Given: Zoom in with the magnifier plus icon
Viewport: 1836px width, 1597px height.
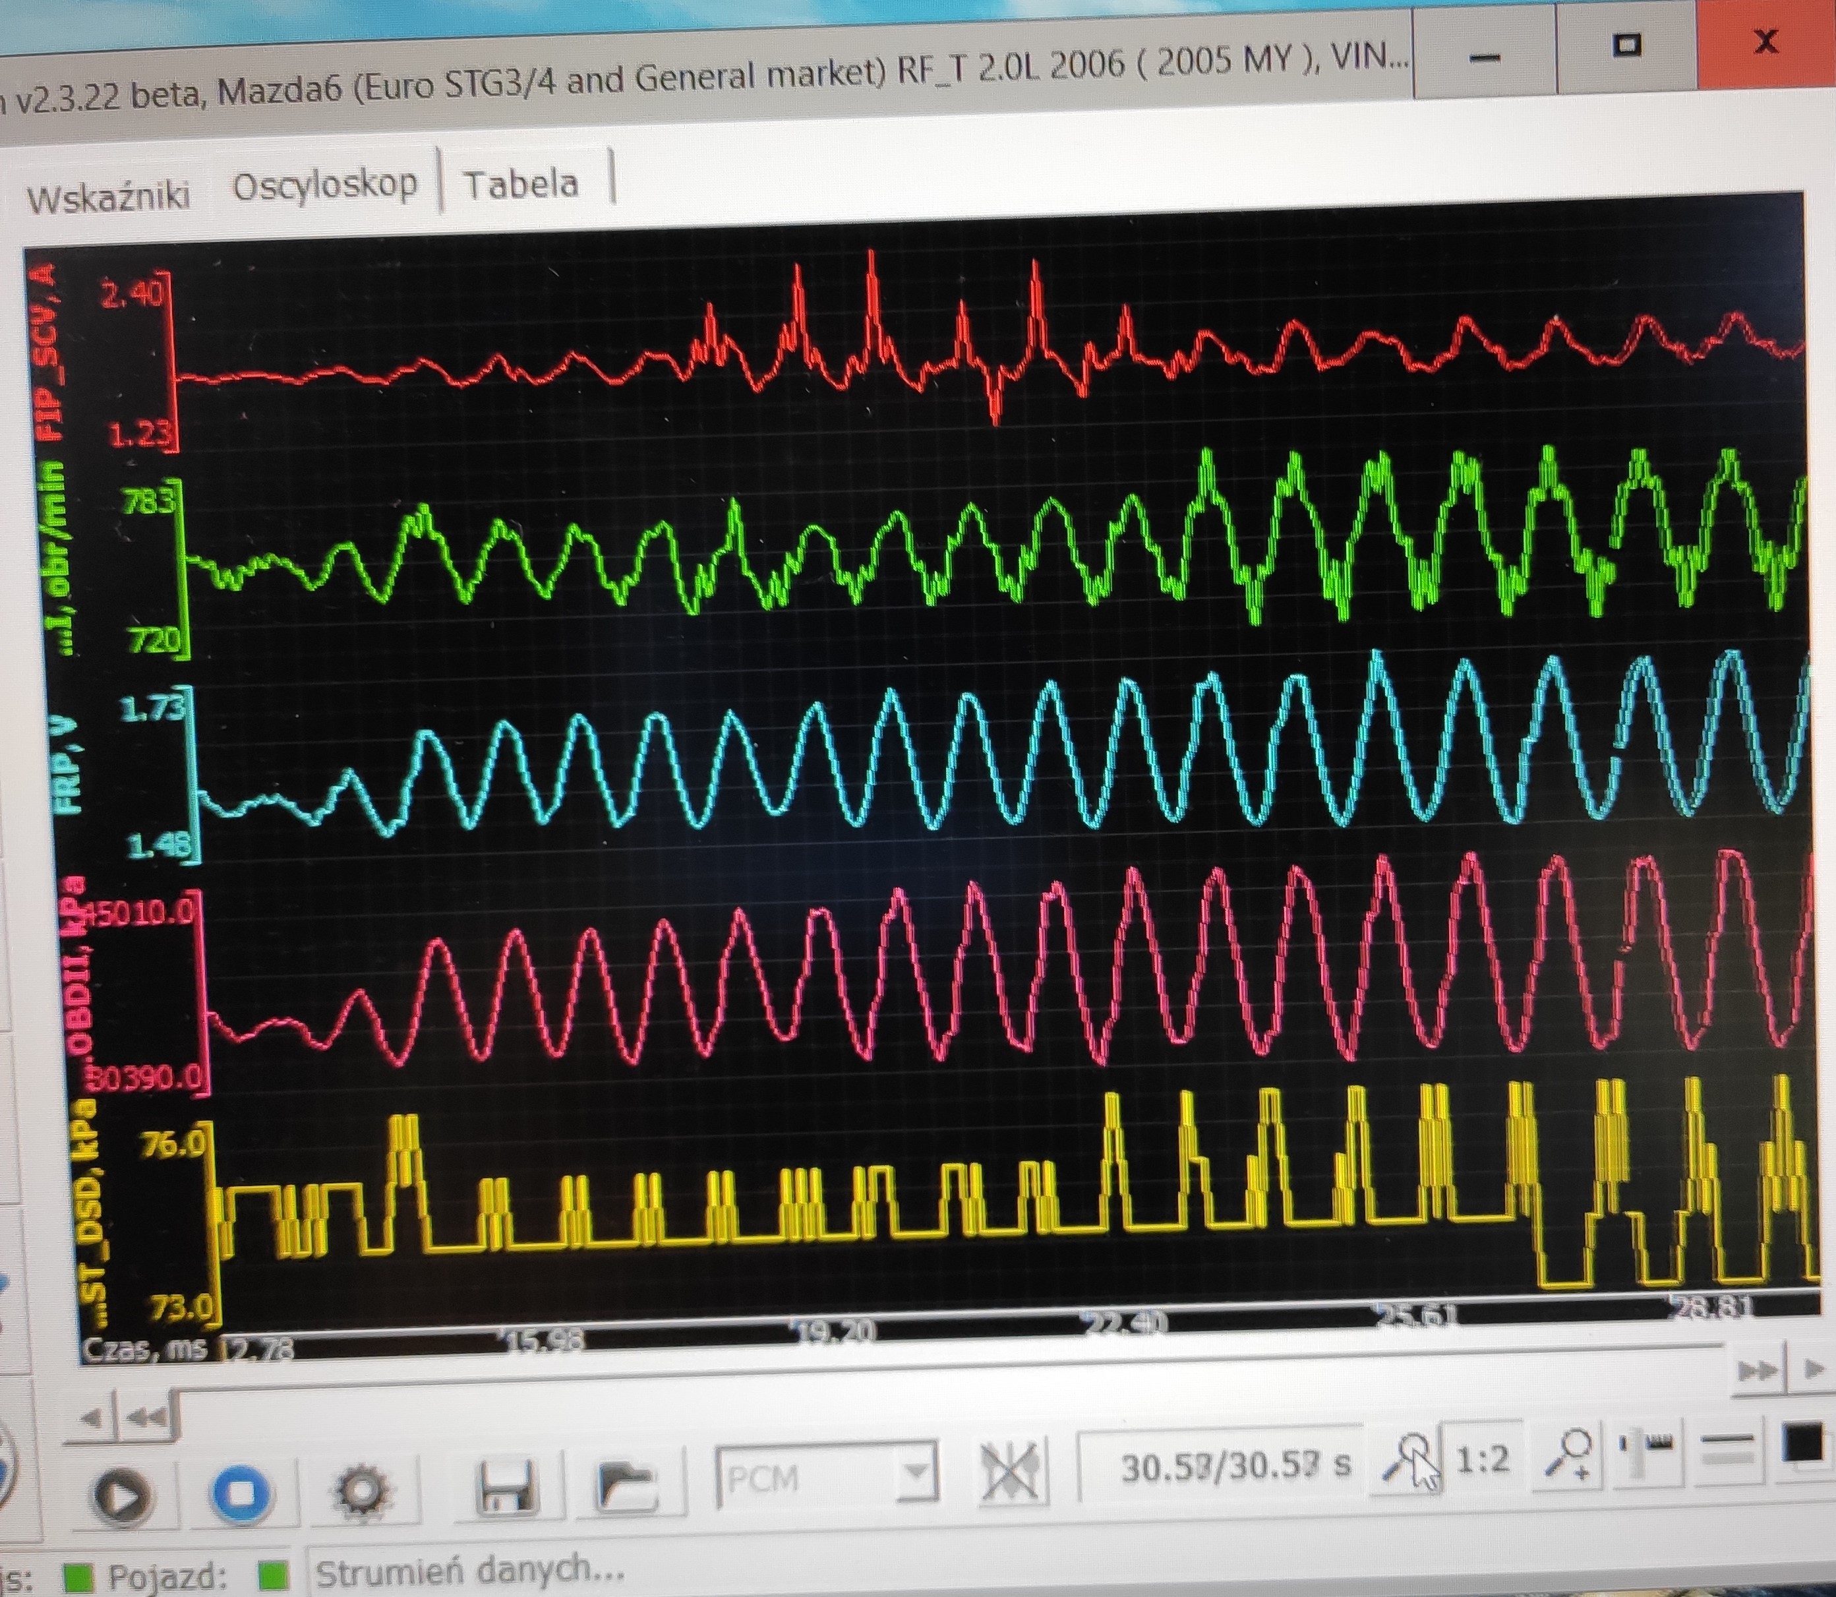Looking at the screenshot, I should (x=1570, y=1455).
